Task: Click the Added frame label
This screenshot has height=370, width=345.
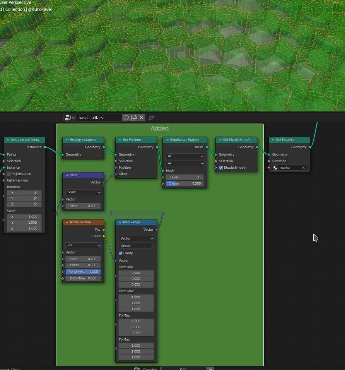Action: click(x=159, y=128)
